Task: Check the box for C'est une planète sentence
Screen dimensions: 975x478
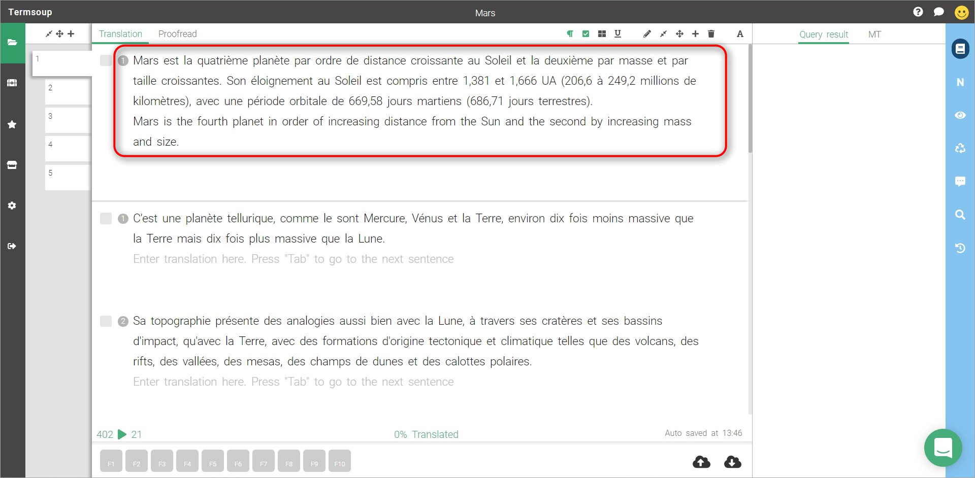Action: click(106, 218)
